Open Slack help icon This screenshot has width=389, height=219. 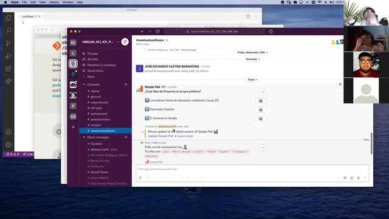[x=270, y=32]
